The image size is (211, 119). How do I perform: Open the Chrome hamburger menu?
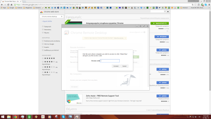209,5
